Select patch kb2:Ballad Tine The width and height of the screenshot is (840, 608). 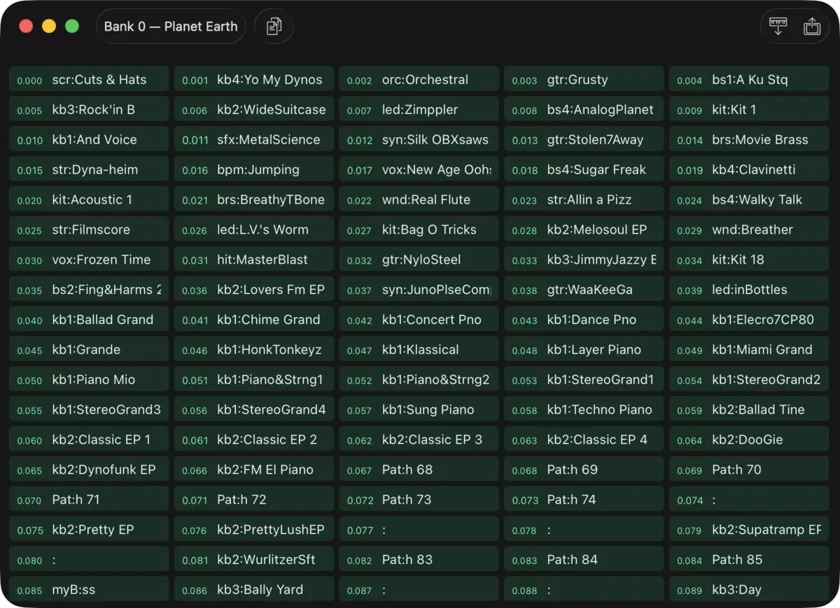(750, 410)
